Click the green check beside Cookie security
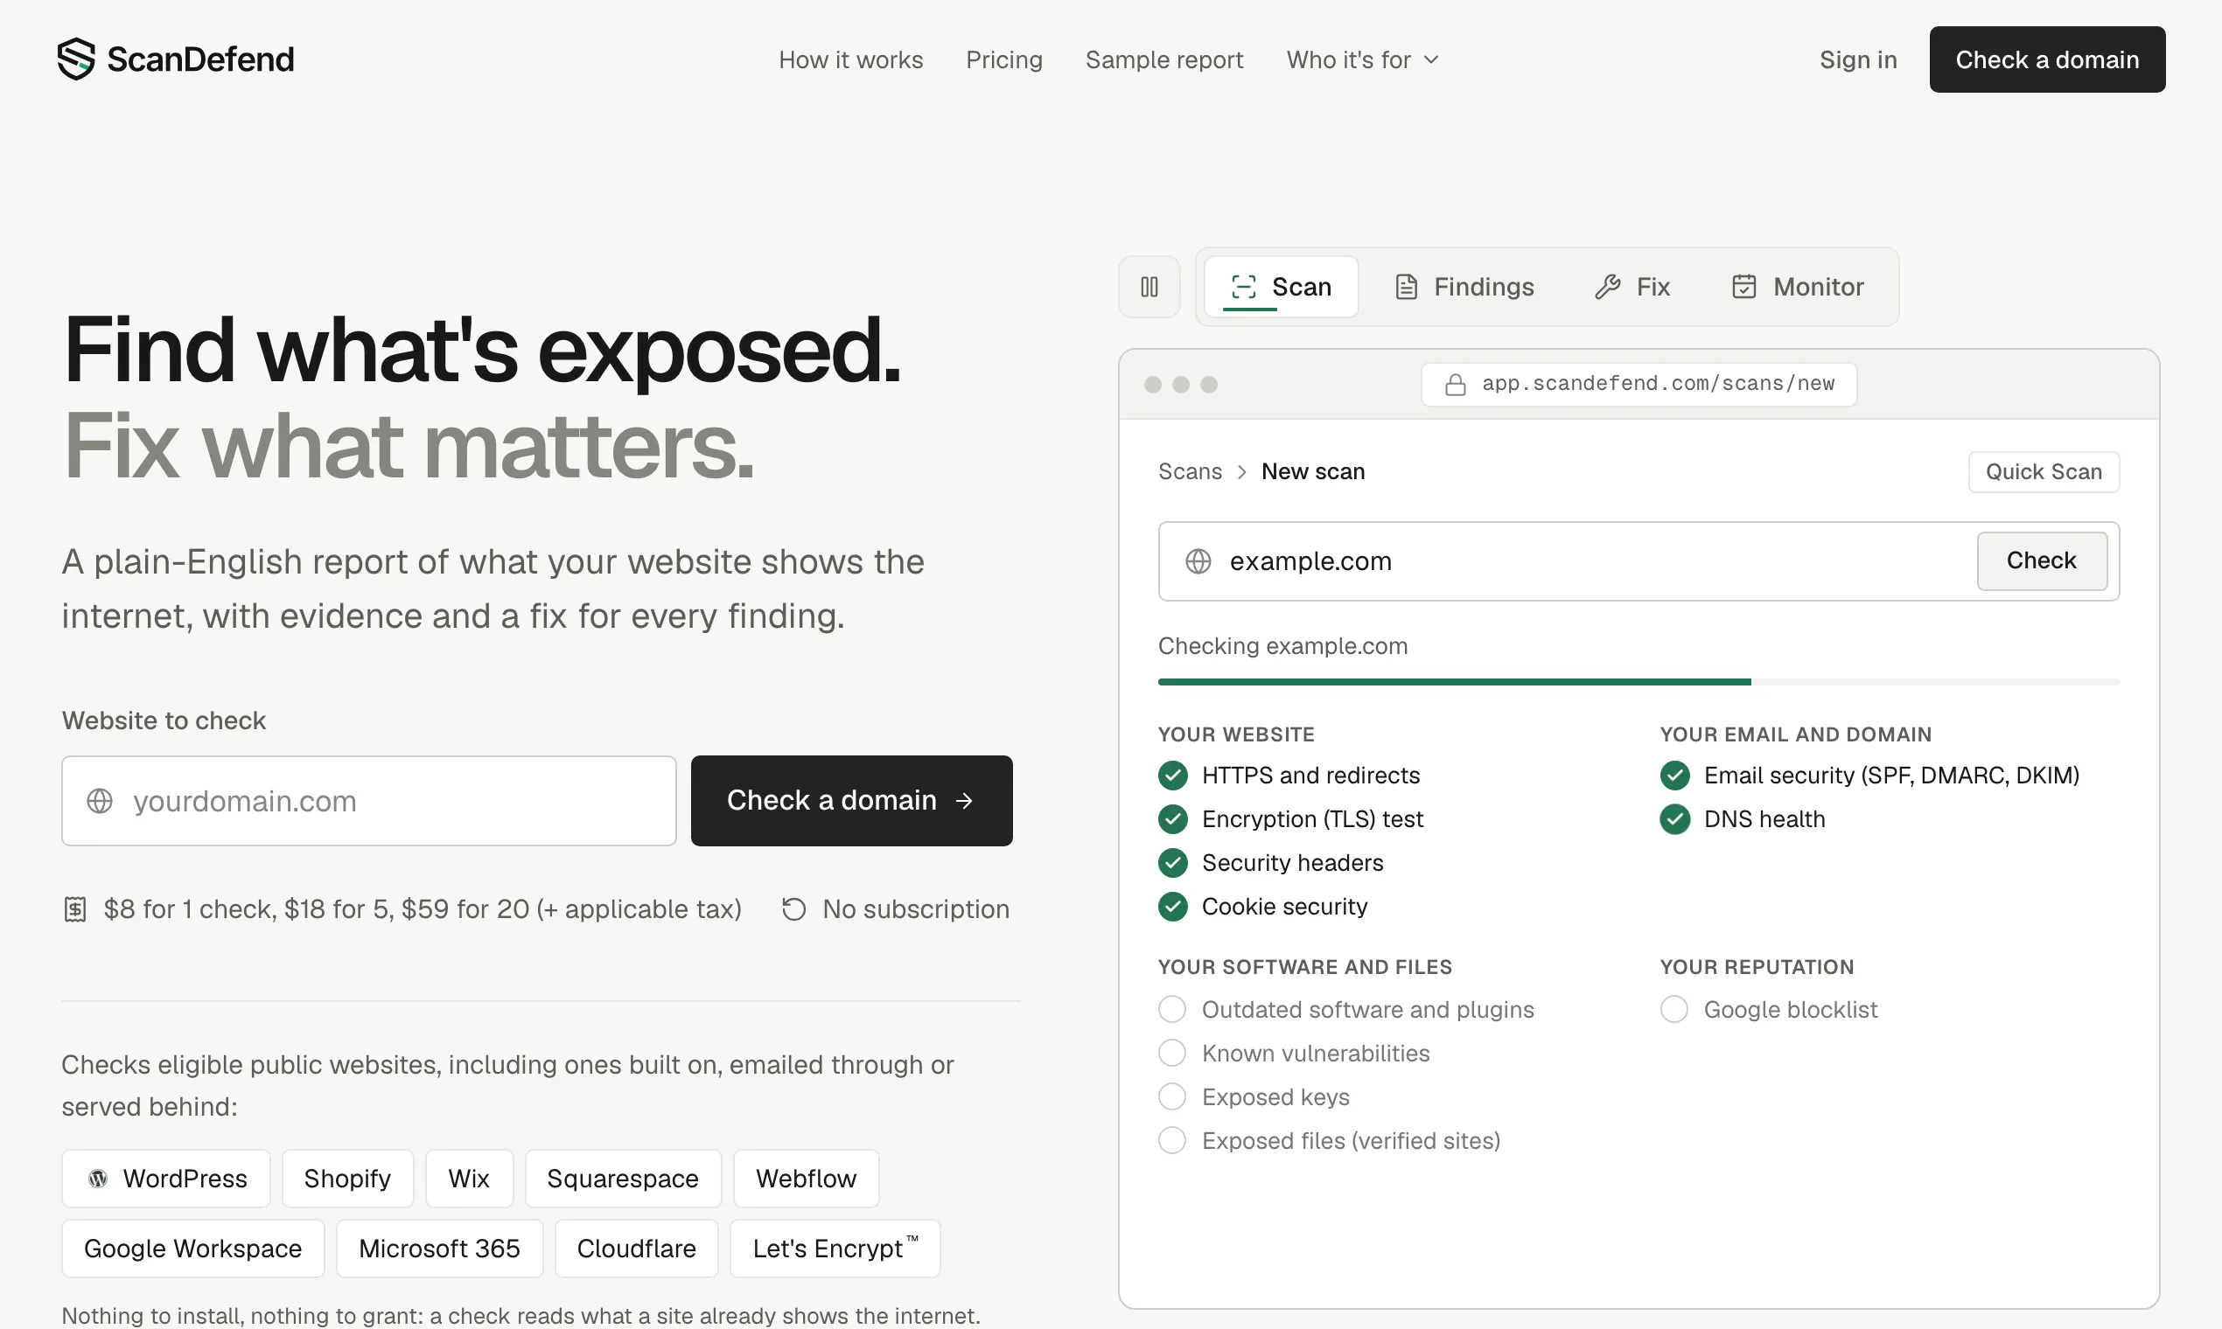2222x1329 pixels. tap(1173, 908)
